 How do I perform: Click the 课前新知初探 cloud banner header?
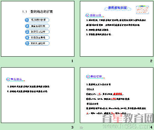pyautogui.click(x=118, y=8)
